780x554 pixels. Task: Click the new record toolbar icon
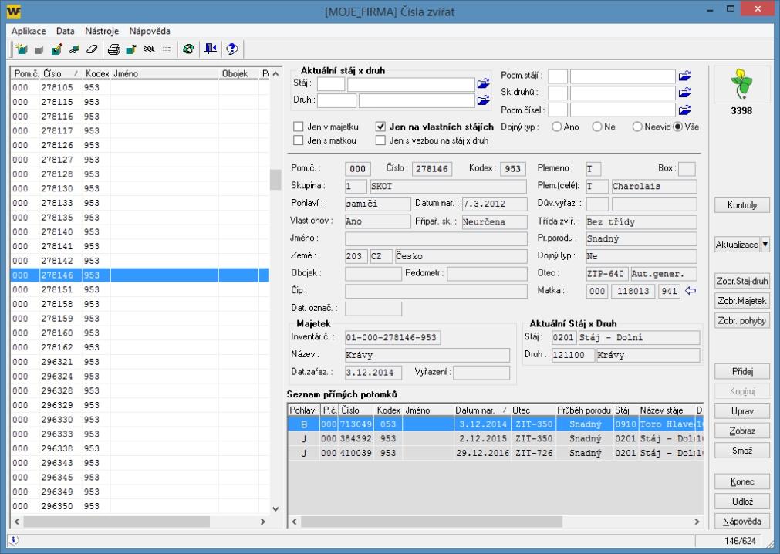(22, 49)
